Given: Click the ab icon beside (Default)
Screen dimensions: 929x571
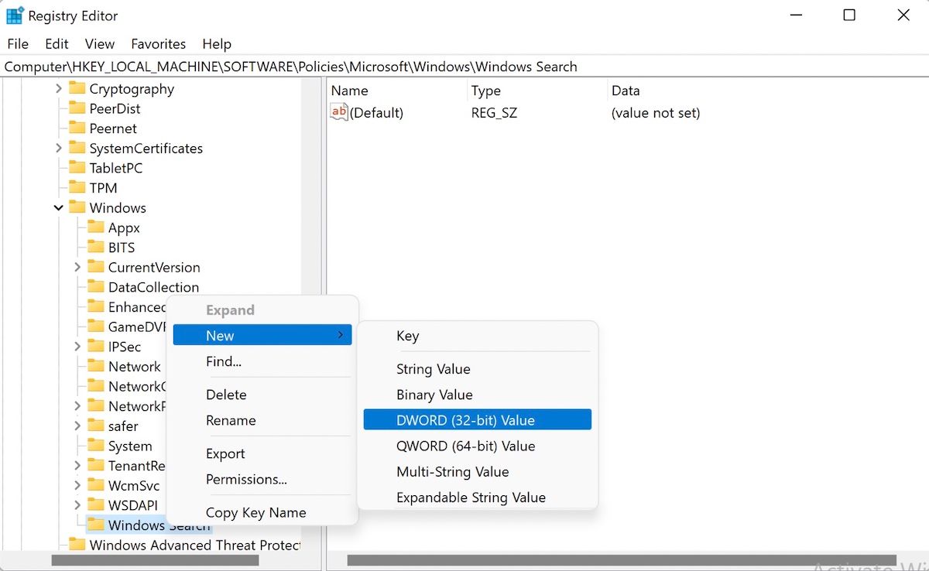Looking at the screenshot, I should tap(338, 112).
